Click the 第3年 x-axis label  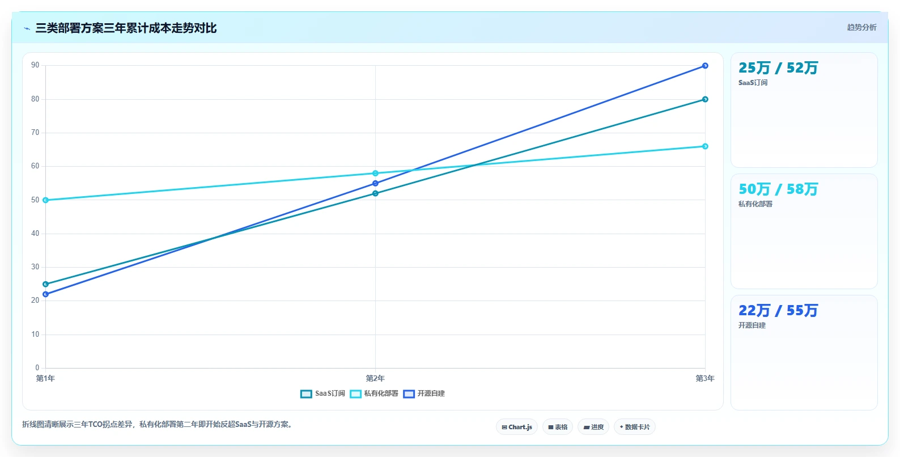coord(705,378)
